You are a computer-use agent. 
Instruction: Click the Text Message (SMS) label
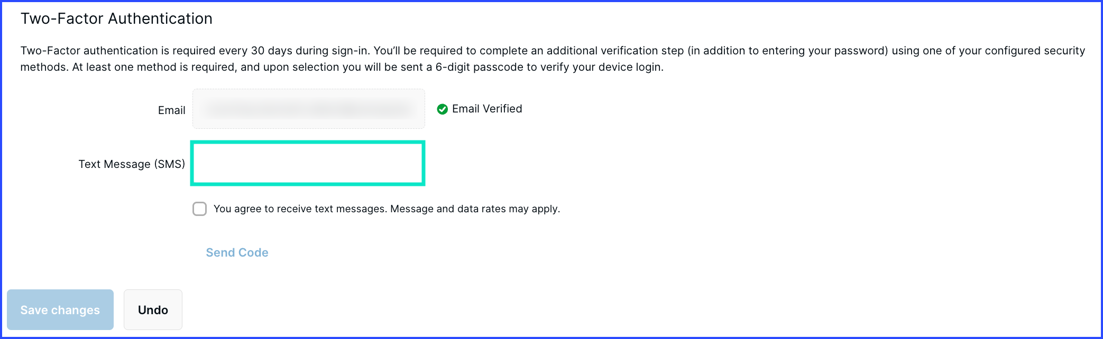point(132,164)
